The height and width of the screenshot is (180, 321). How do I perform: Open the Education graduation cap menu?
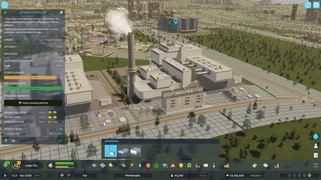coord(165,165)
